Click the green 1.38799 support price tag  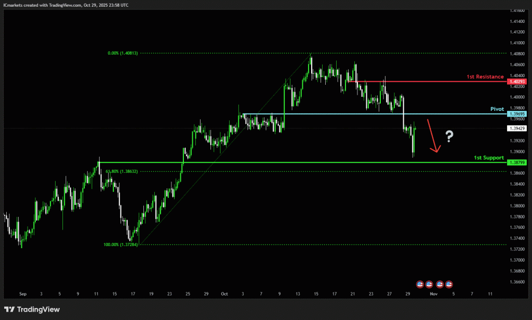coord(517,162)
